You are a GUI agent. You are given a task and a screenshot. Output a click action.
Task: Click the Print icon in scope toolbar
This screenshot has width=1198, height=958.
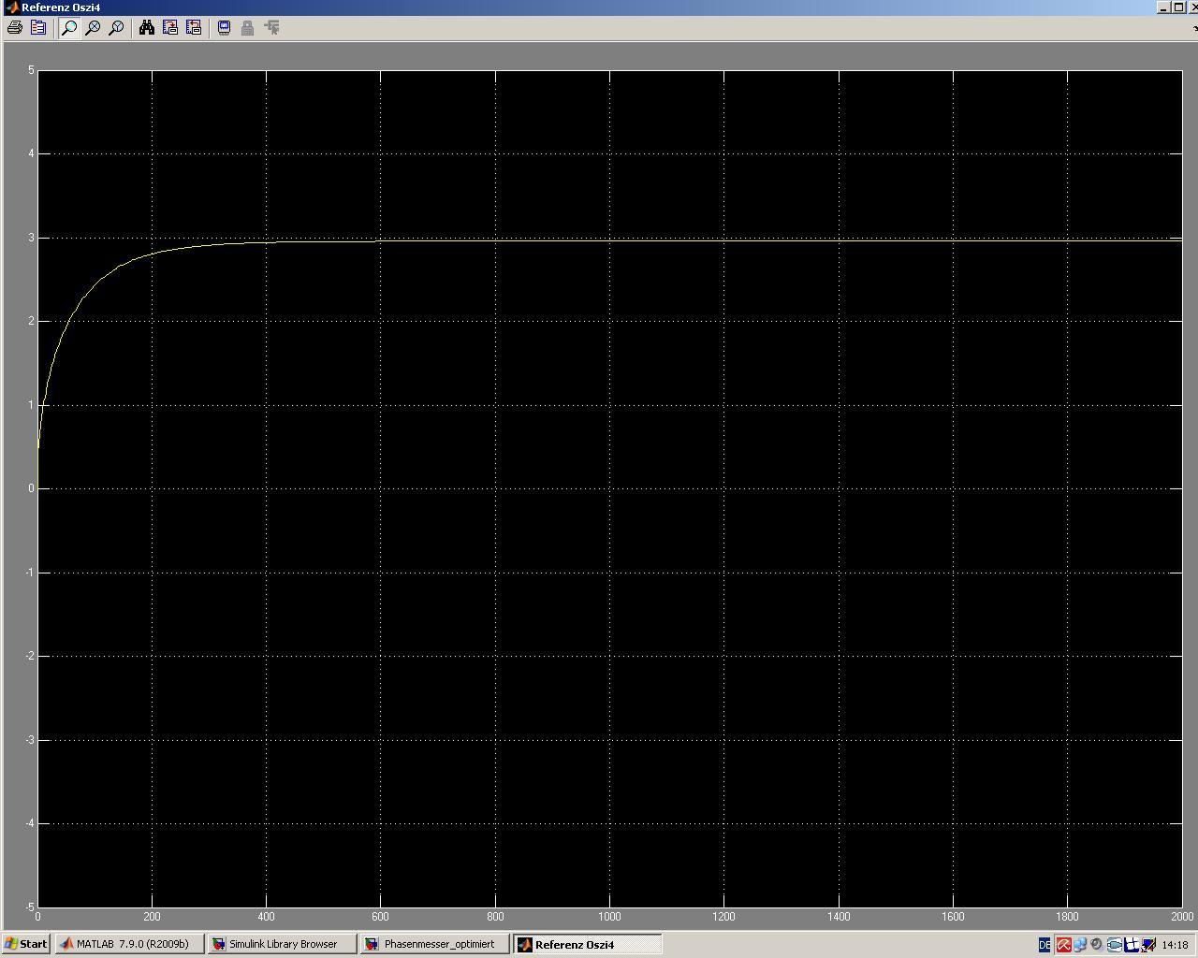point(15,28)
